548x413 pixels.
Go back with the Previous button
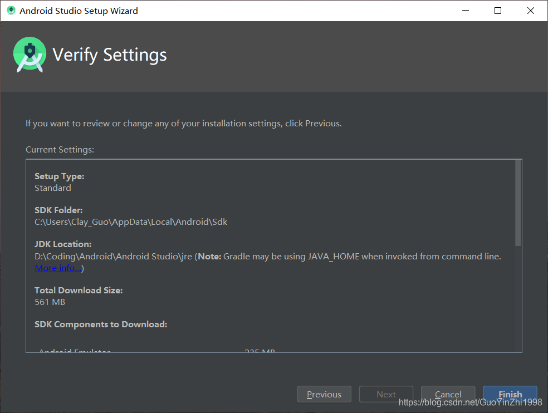point(324,394)
